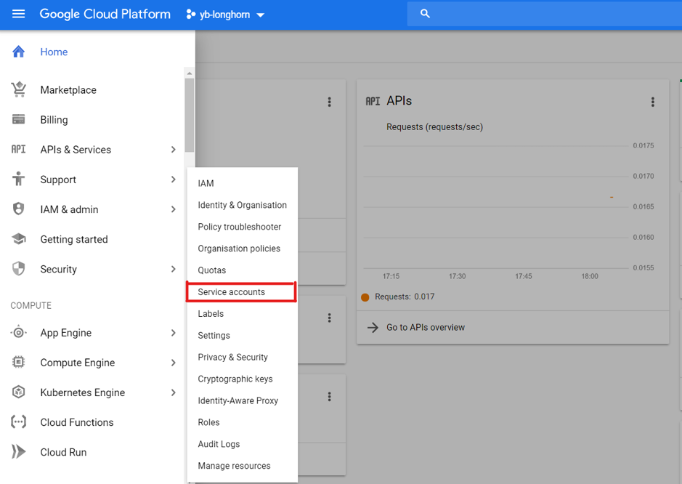Expand the Compute Engine submenu arrow
This screenshot has width=682, height=484.
coord(173,363)
